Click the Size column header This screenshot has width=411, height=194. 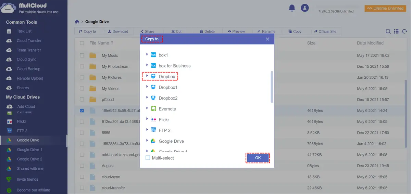point(311,43)
